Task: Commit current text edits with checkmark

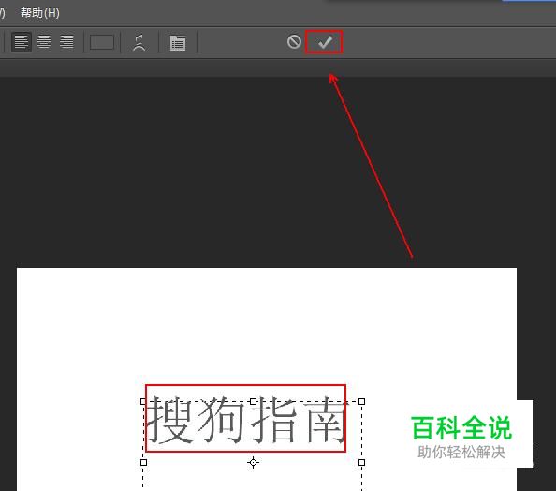Action: tap(325, 42)
